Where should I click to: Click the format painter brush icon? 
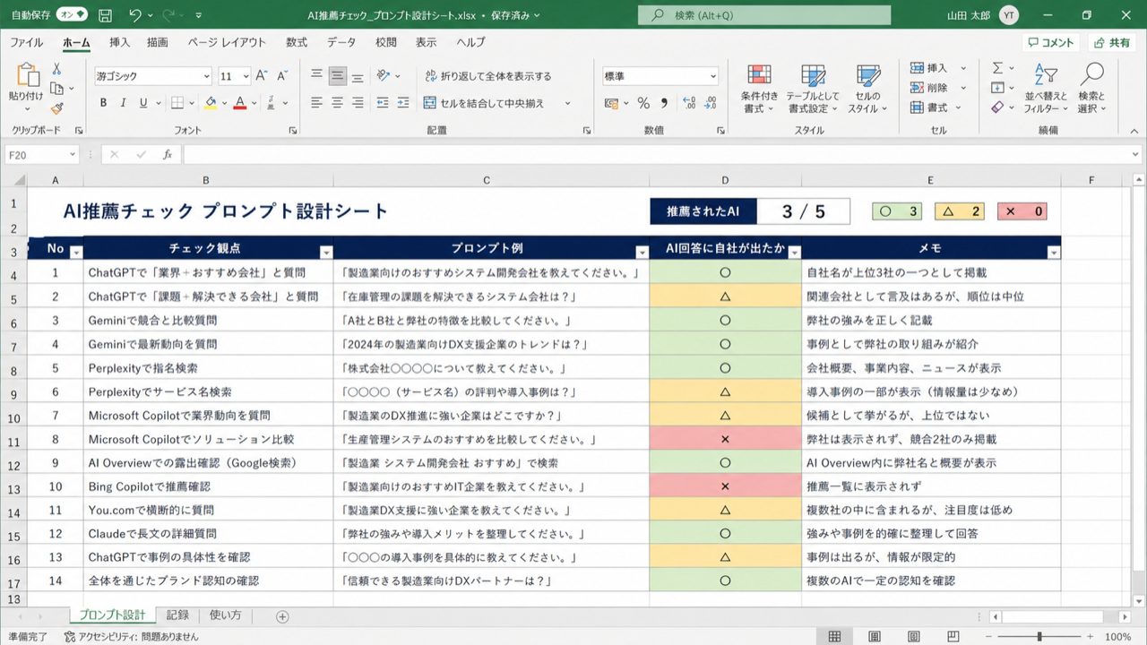tap(56, 108)
